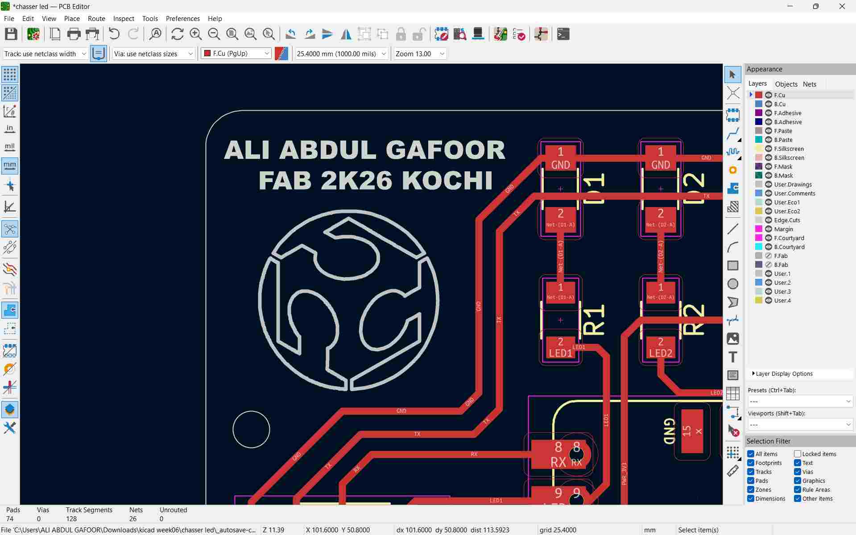This screenshot has height=535, width=856.
Task: Select the Draw circle tool
Action: click(732, 284)
